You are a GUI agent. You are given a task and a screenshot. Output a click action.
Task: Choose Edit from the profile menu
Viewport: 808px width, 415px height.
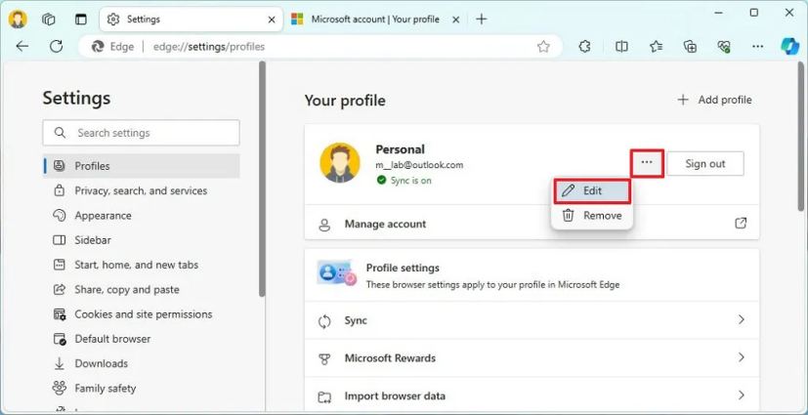(x=591, y=191)
